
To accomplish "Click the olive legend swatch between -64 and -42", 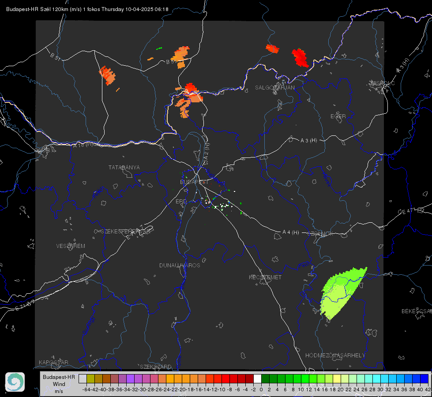I will 90,378.
